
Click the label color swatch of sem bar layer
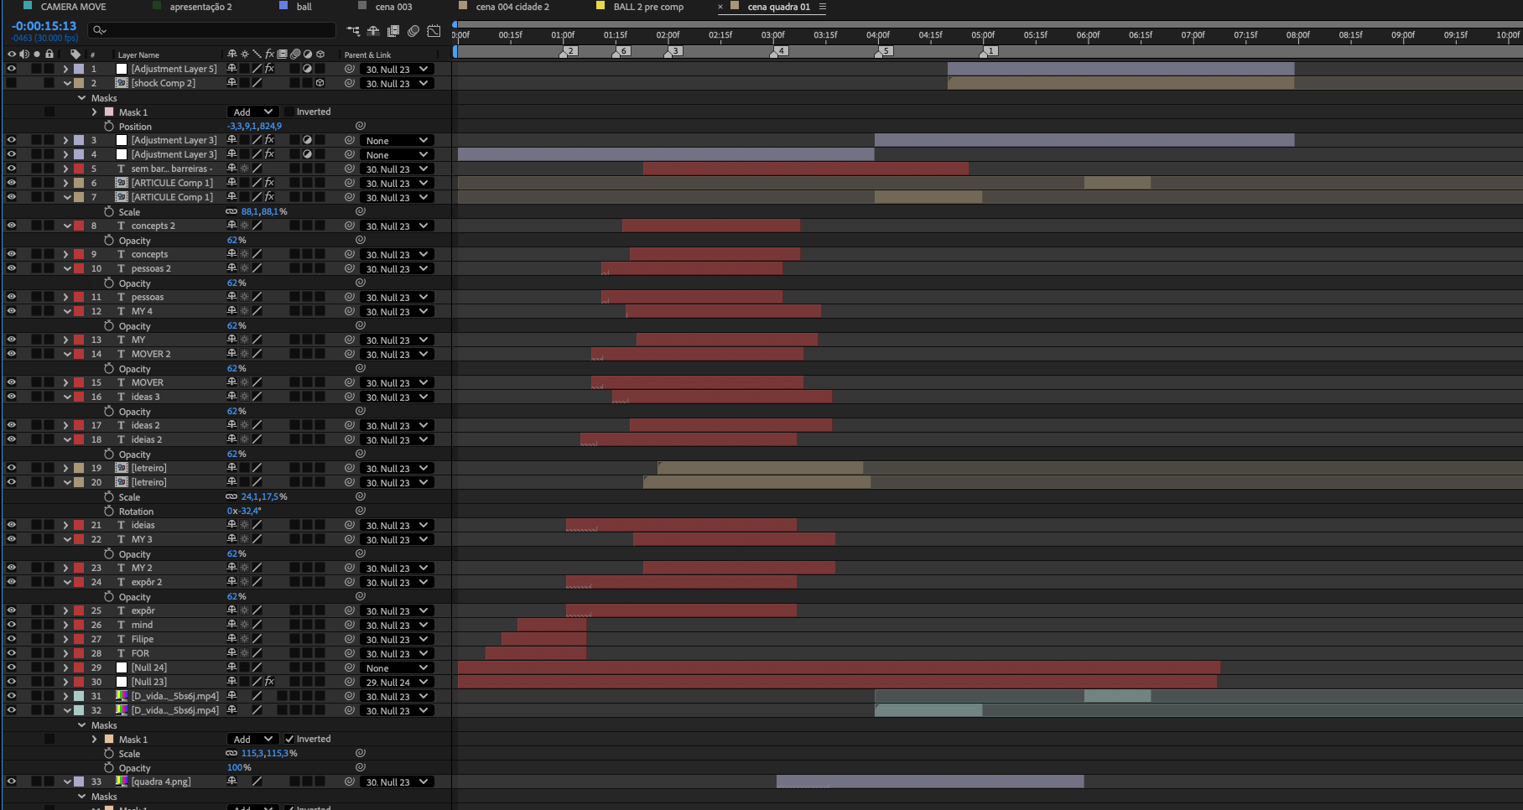79,169
